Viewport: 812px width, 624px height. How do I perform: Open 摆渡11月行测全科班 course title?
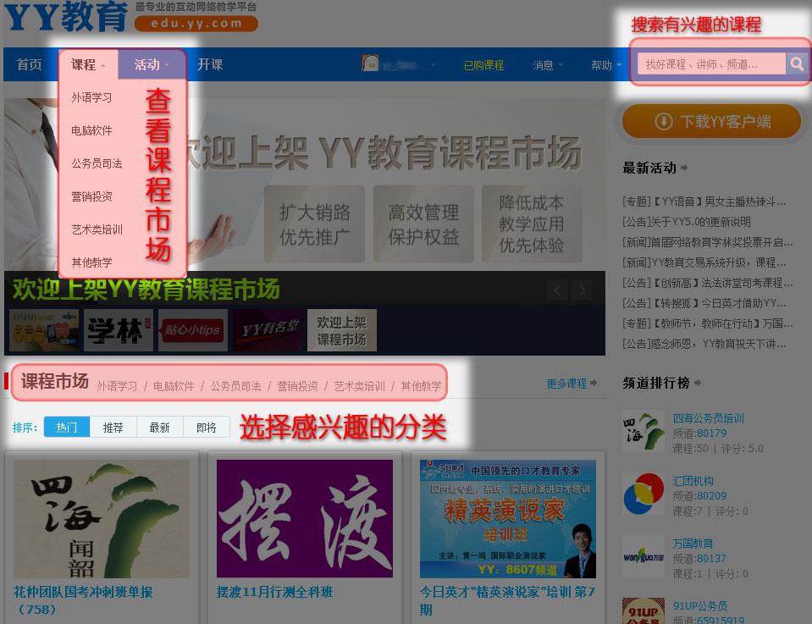(x=274, y=592)
